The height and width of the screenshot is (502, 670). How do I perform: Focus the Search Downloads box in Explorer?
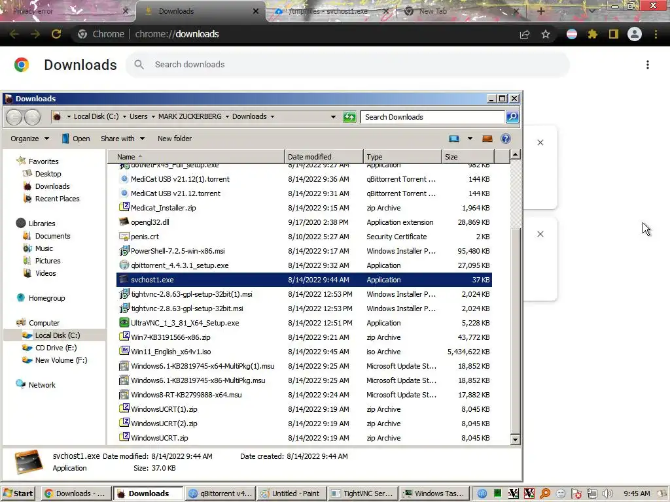(432, 117)
